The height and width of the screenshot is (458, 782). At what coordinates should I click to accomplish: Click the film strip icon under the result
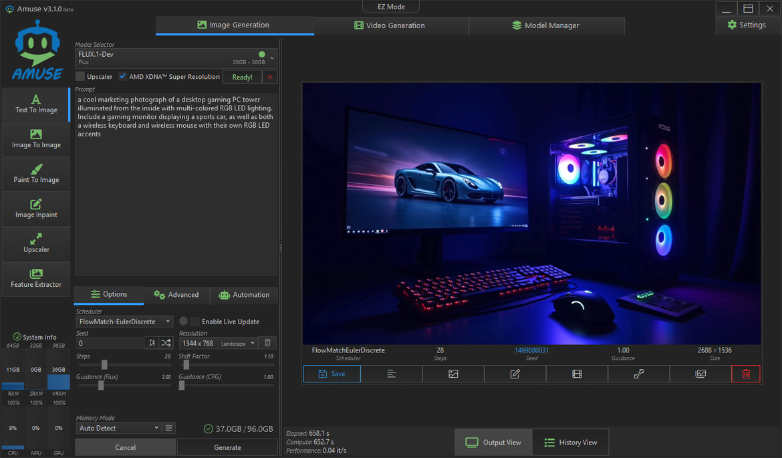[x=577, y=374]
